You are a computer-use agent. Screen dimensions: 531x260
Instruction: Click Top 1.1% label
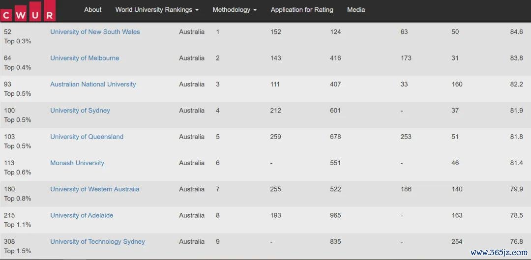pos(17,225)
